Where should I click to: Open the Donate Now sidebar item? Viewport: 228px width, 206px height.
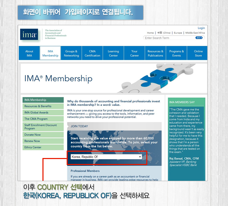click(43, 135)
